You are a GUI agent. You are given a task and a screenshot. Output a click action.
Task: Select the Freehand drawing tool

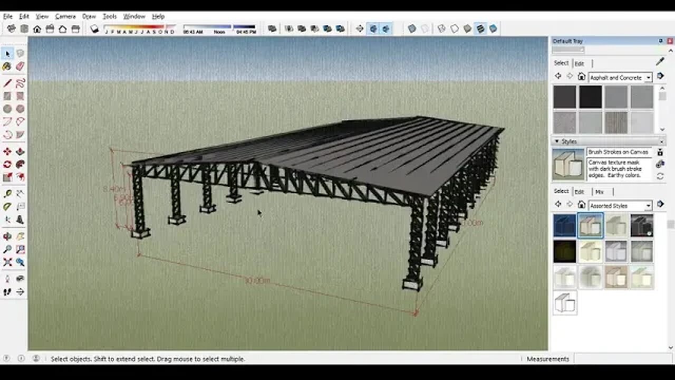(x=20, y=83)
